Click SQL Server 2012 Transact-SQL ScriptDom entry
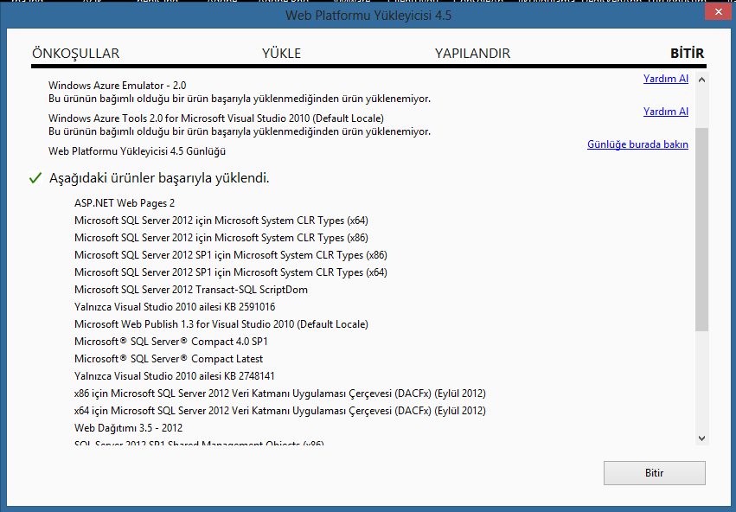The height and width of the screenshot is (512, 736). (191, 290)
